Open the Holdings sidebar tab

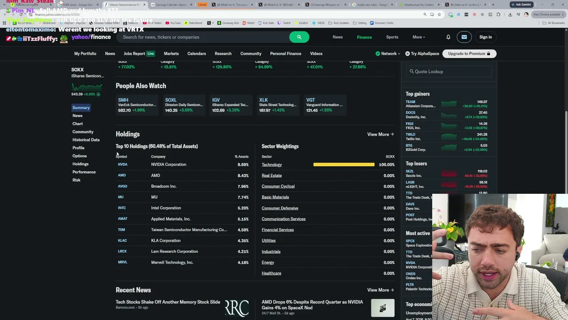tap(80, 164)
